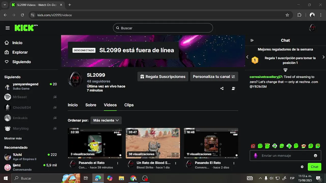This screenshot has width=326, height=183.
Task: Collapse the chat panel icon
Action: 252,40
